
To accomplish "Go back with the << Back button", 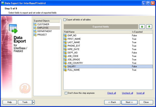I will [112, 102].
